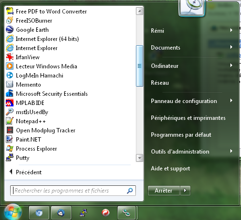Launch Microsoft Security Essentials icon
The height and width of the screenshot is (220, 241).
[10, 94]
